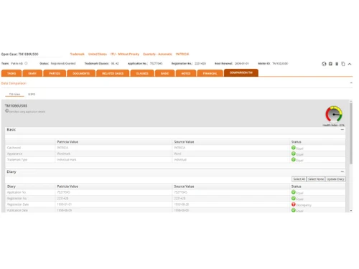
Task: Click the Quarterly - Automatic link
Action: click(x=157, y=54)
